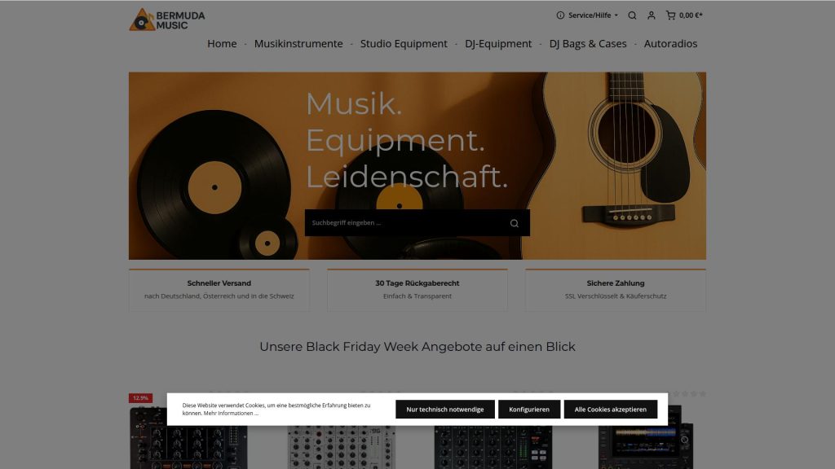Click the cart total showing 0,00 €

point(689,15)
